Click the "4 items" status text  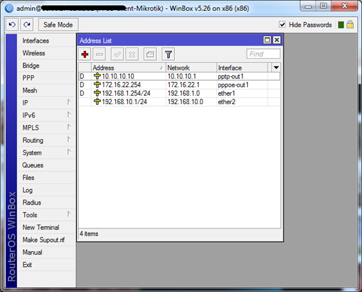pos(89,234)
